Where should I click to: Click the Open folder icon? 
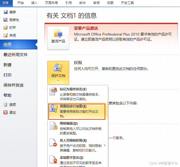(x=6, y=28)
